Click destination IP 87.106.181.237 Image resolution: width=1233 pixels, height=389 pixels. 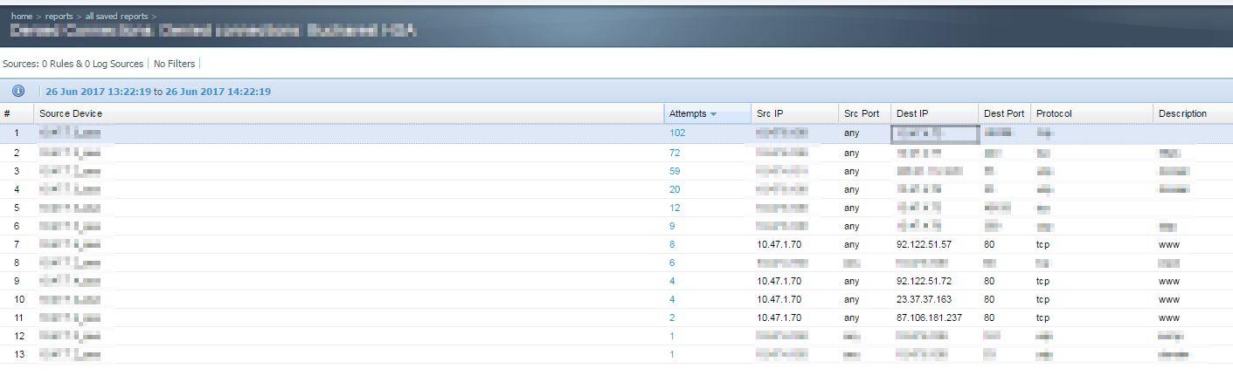point(929,317)
